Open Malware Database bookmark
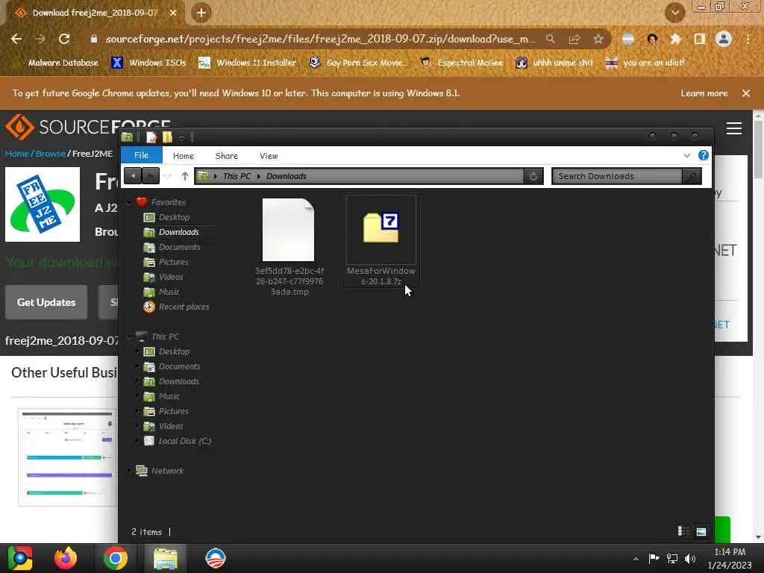 (63, 63)
